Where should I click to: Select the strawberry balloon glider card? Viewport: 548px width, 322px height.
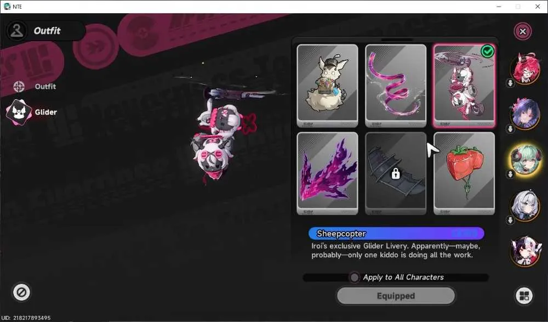coord(464,173)
